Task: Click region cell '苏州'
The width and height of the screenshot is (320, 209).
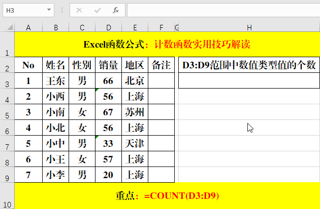Action: point(135,112)
